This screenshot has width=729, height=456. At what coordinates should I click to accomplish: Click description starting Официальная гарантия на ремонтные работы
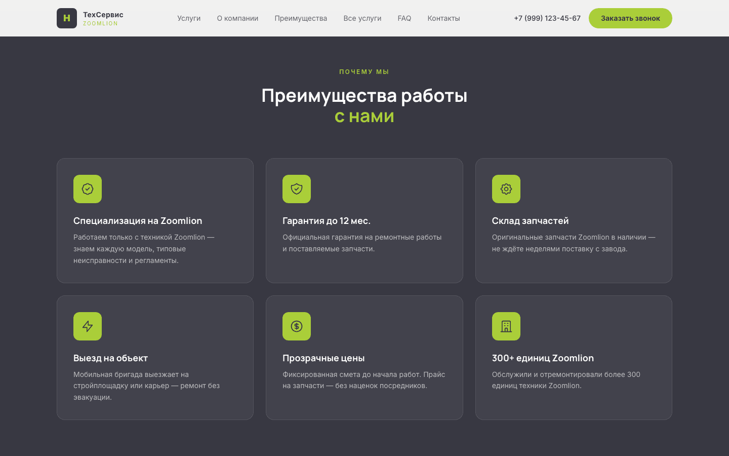362,243
